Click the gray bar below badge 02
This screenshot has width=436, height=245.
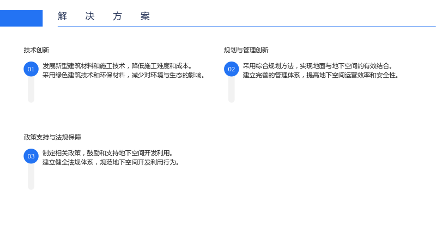tap(231, 89)
